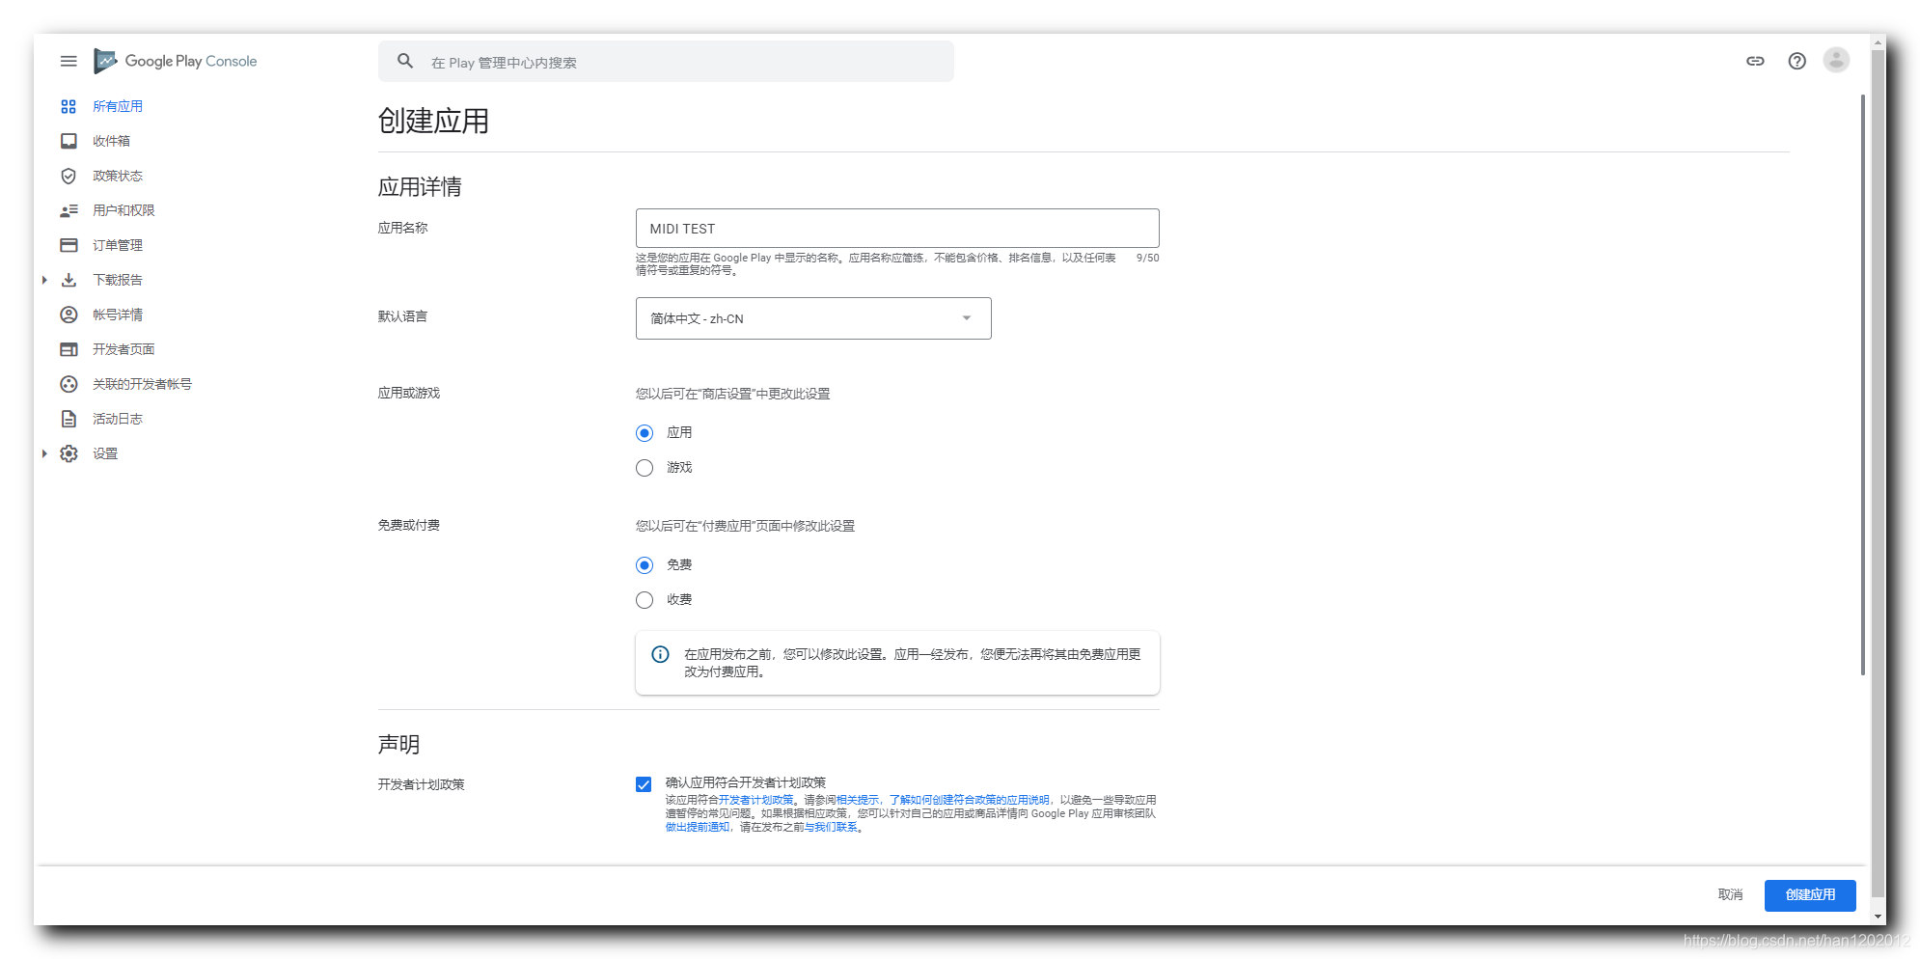
Task: Click the 设置 gear icon
Action: coord(69,453)
